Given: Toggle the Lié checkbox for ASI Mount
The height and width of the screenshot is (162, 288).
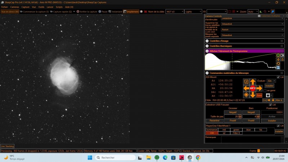Looking at the screenshot, I should tap(278, 77).
